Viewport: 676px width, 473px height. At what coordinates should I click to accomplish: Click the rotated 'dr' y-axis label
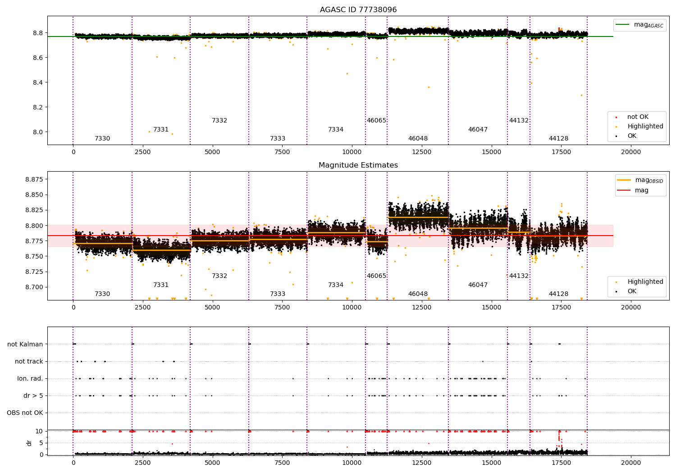29,443
